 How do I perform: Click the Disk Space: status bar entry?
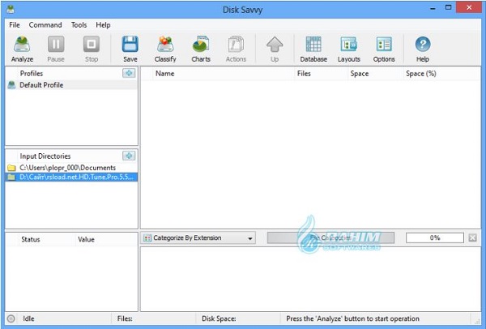click(219, 318)
